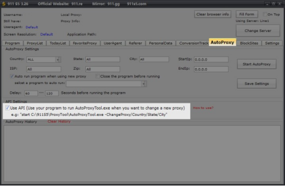Click the Save Settings button
Image resolution: width=285 pixels, height=186 pixels.
coord(257,84)
